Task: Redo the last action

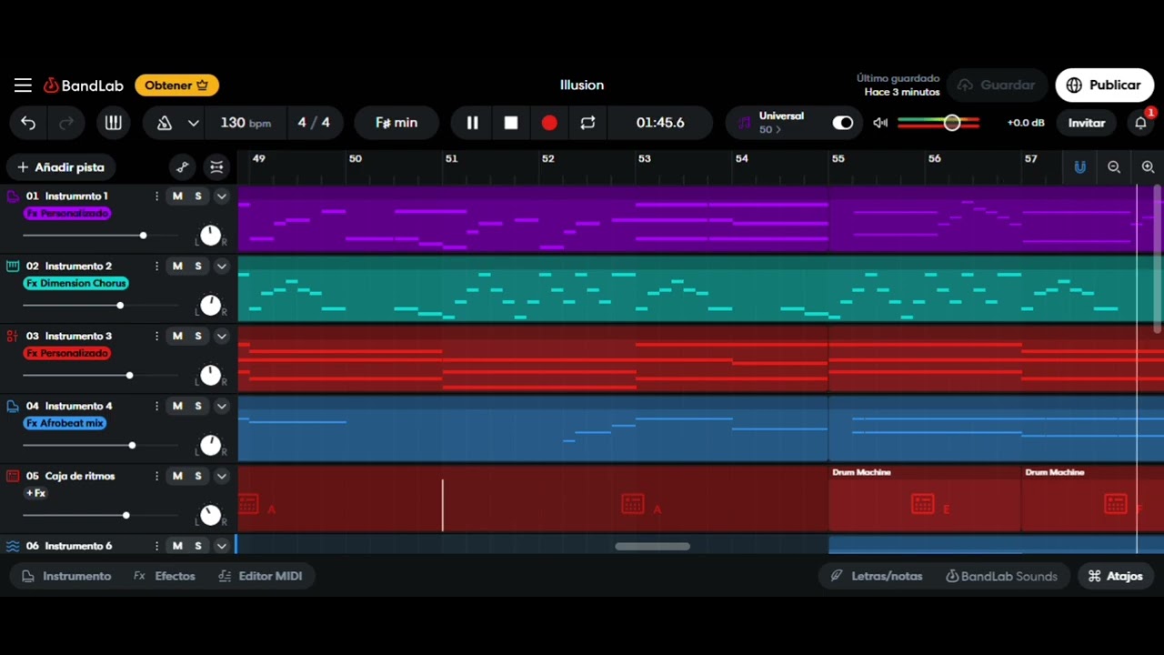Action: pos(65,123)
